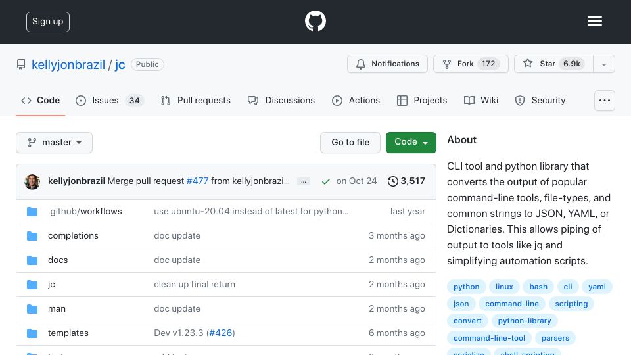Select the python-library topic tag
631x355 pixels.
[x=525, y=321]
